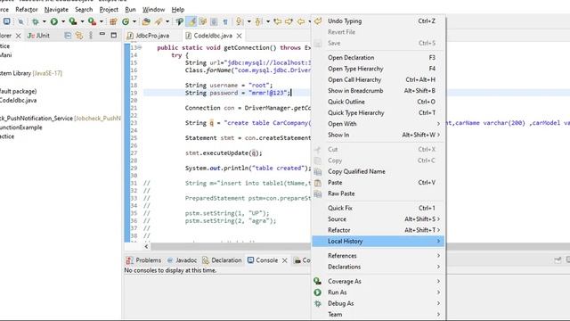The width and height of the screenshot is (570, 321).
Task: Click the Previous Annotation toolbar icon
Action: 258,21
